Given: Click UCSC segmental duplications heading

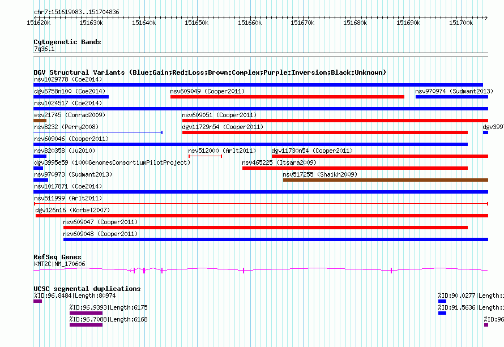Looking at the screenshot, I should pyautogui.click(x=87, y=289).
